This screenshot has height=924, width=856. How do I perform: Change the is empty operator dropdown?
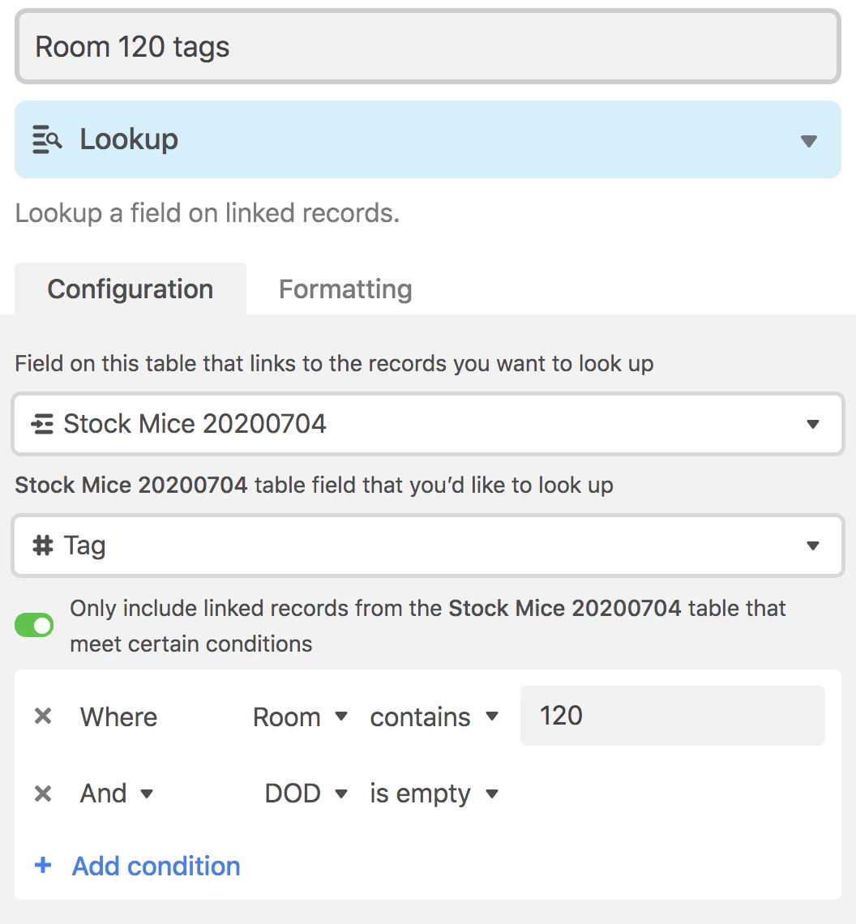click(x=434, y=794)
